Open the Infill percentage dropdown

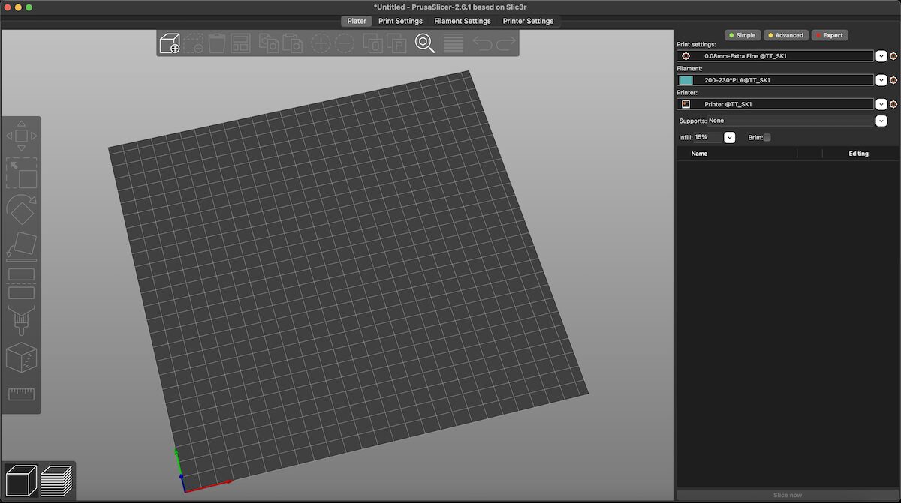tap(729, 138)
